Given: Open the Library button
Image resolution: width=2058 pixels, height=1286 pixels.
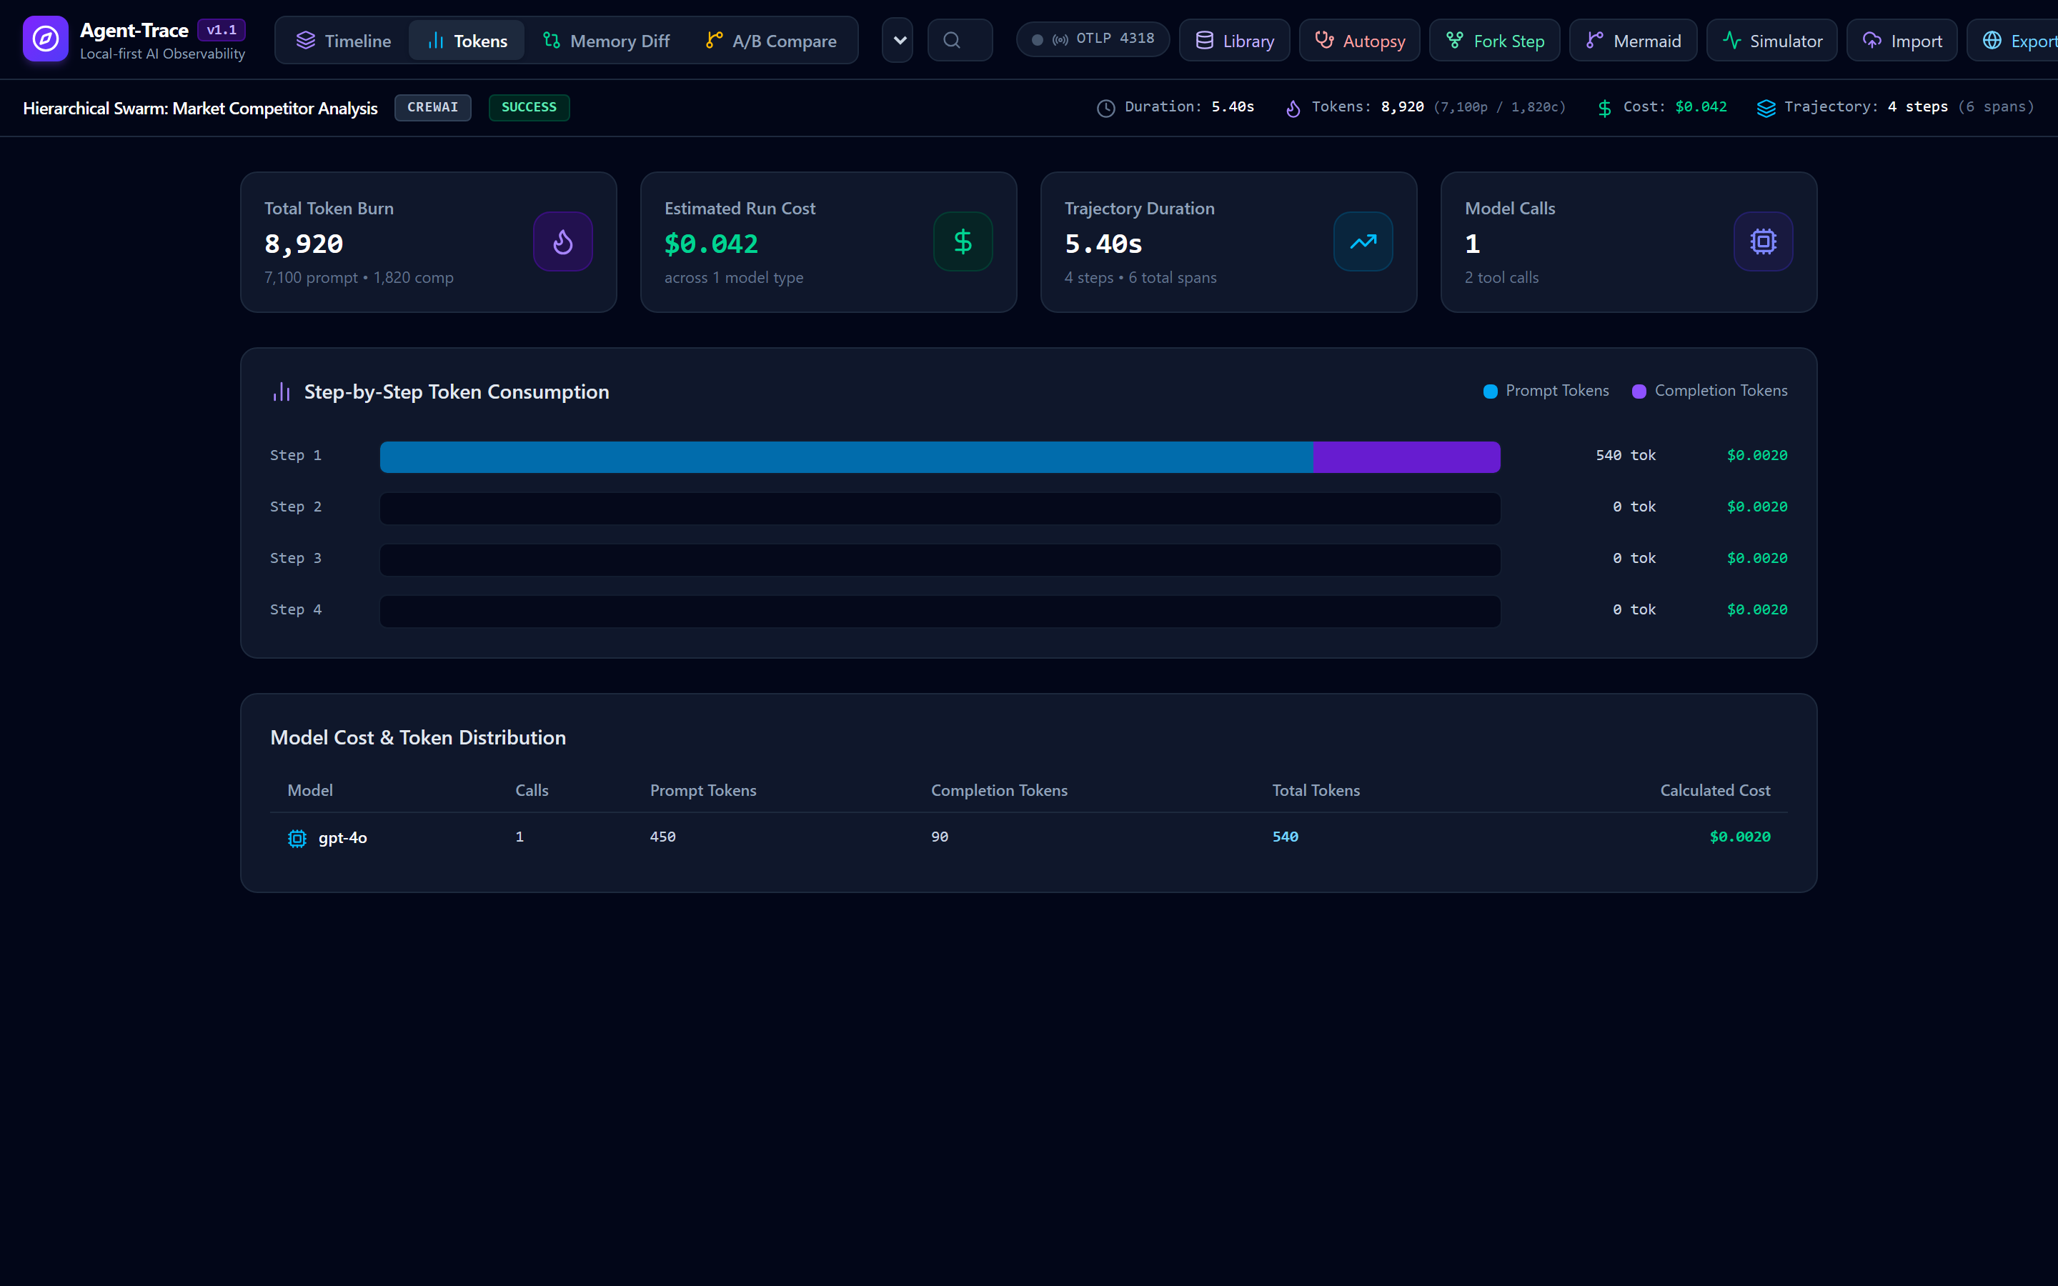Looking at the screenshot, I should coord(1235,41).
